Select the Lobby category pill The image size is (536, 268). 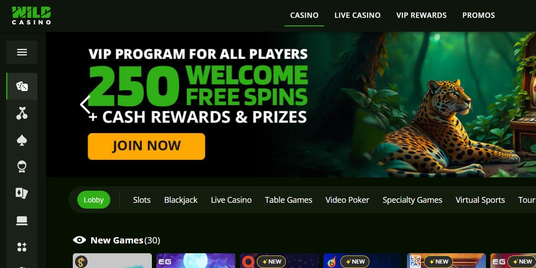click(94, 200)
